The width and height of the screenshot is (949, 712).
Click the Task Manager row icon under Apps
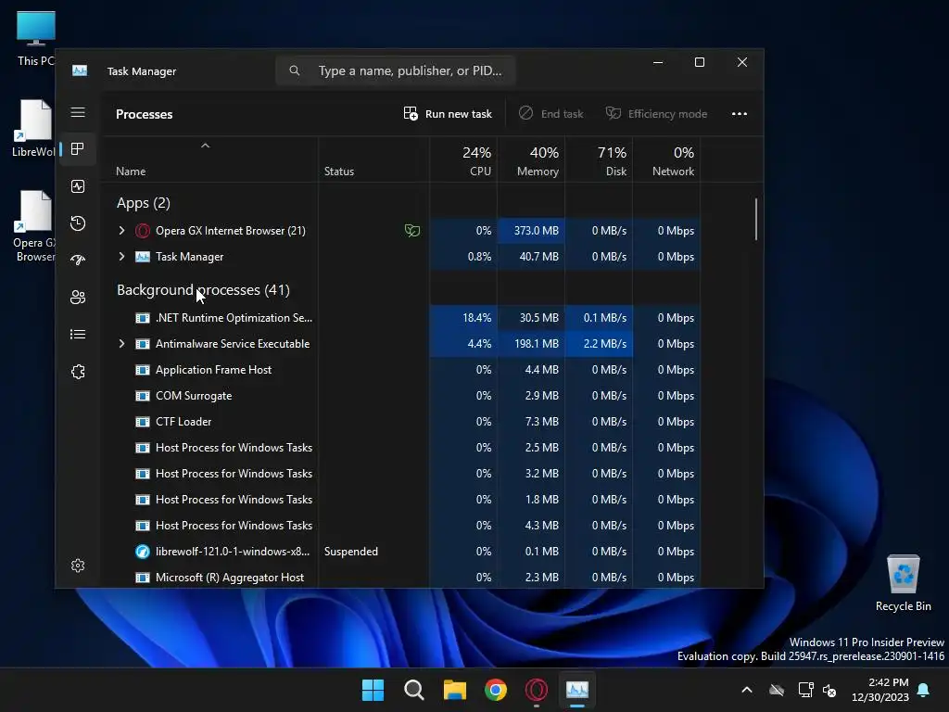[142, 257]
